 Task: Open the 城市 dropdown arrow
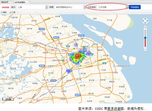point(47,7)
